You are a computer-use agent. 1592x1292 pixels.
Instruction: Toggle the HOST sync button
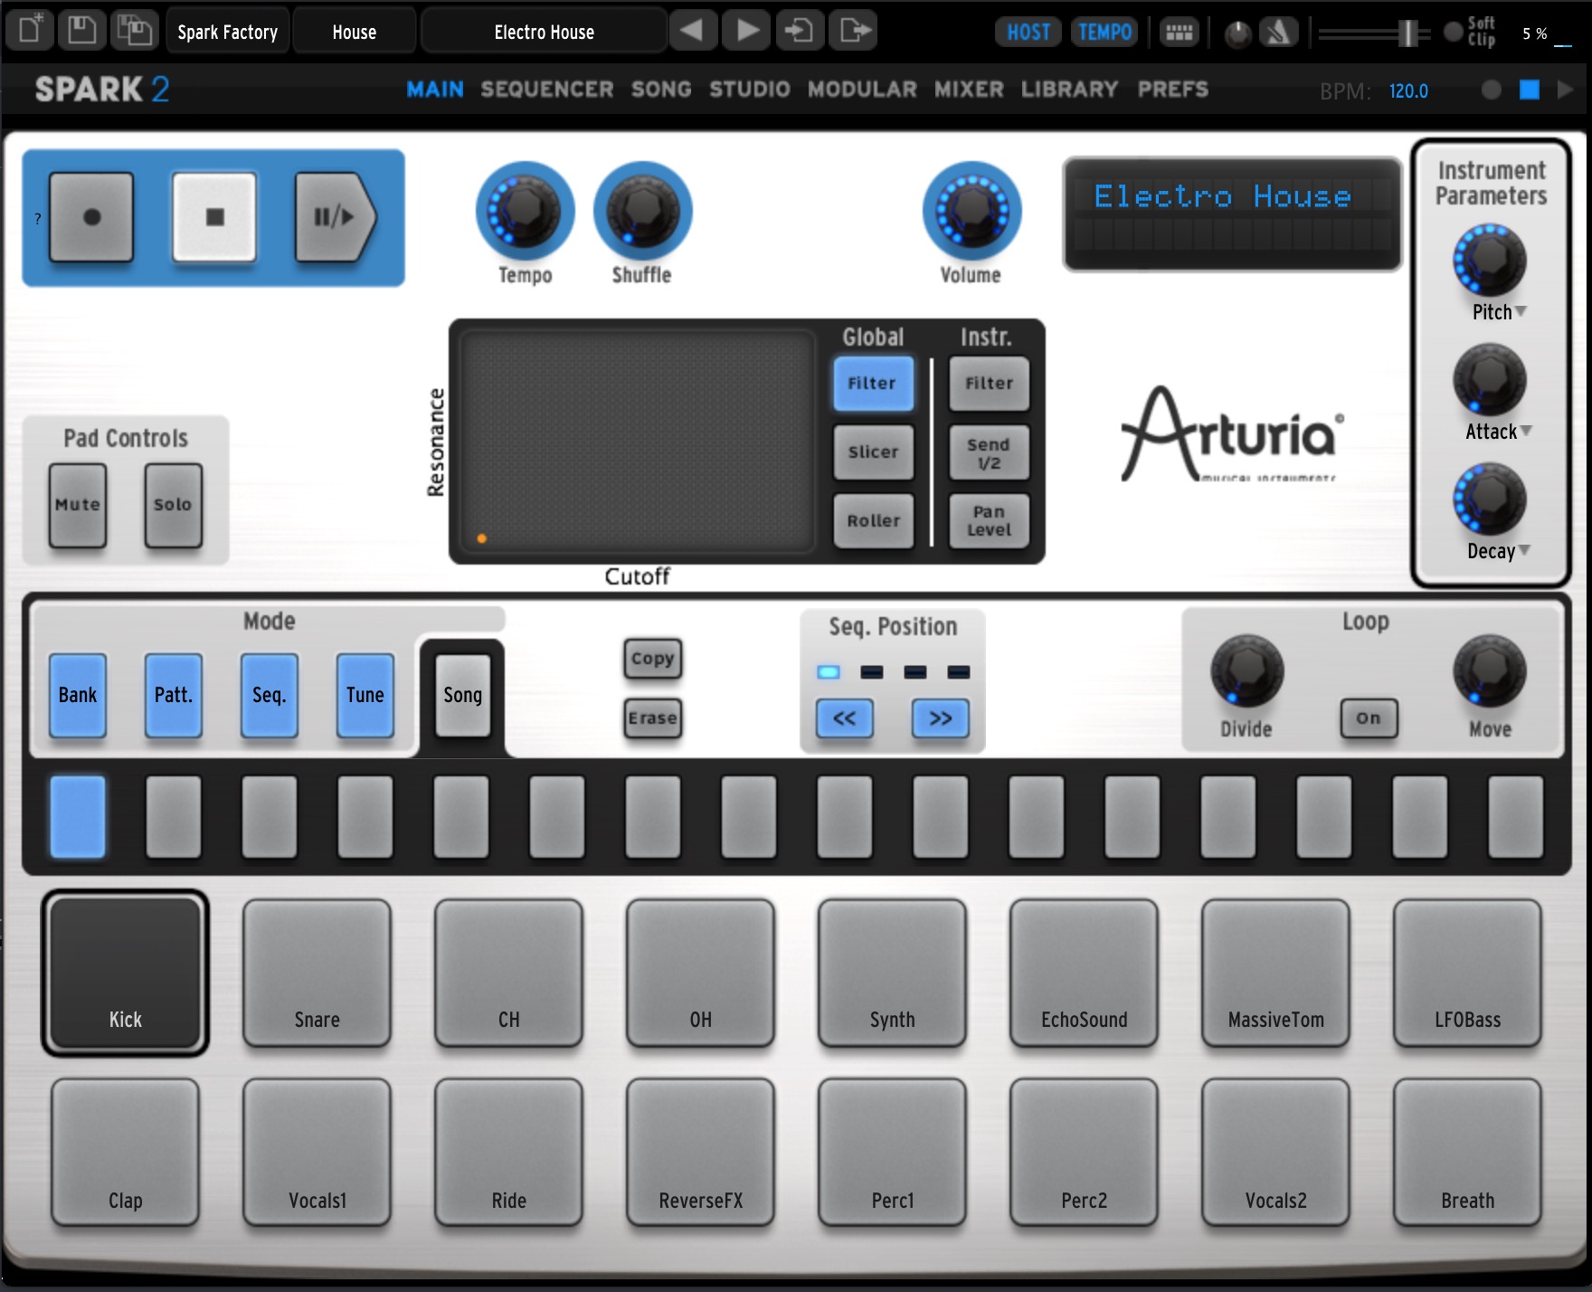tap(1028, 33)
